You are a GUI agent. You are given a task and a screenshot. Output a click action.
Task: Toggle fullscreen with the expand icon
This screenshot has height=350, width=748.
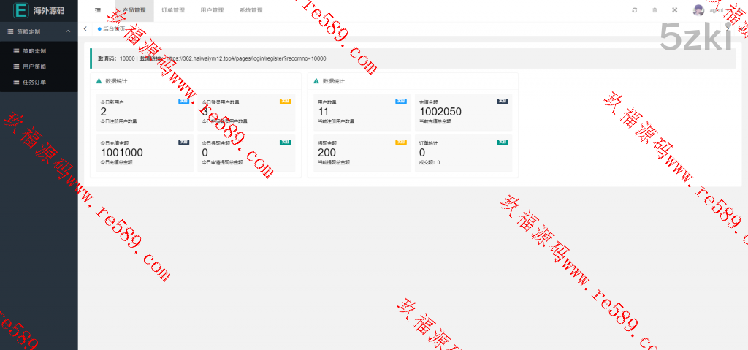pos(674,10)
